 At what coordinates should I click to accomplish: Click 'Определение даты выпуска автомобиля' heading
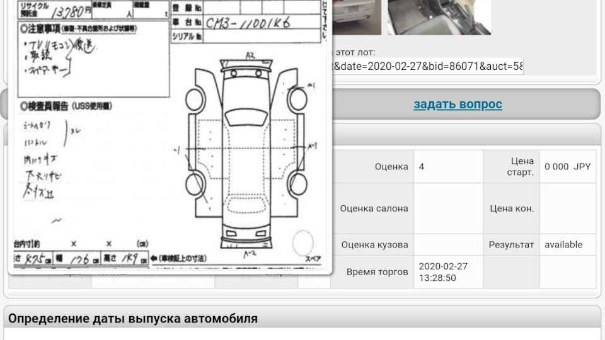(133, 319)
